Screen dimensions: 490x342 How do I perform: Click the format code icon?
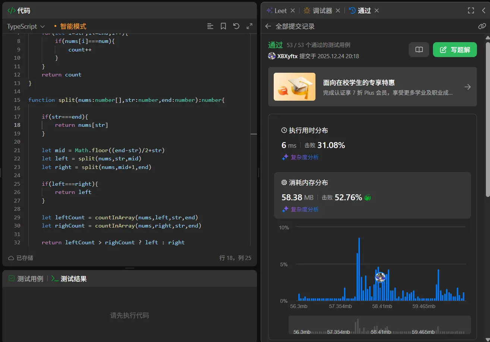(210, 26)
